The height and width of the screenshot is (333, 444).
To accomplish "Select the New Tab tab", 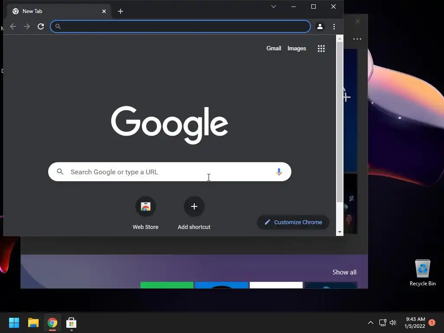I will pos(58,11).
